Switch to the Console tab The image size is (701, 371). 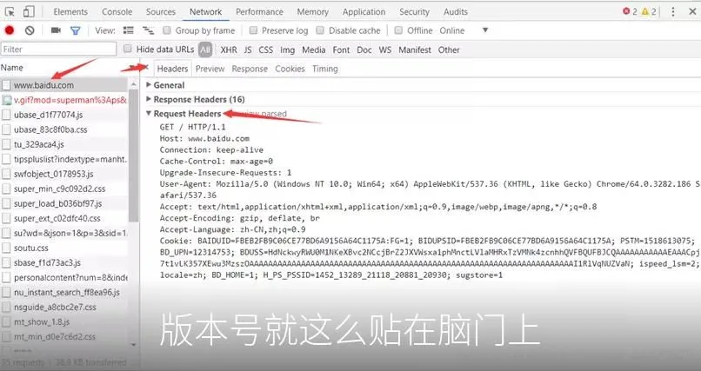pyautogui.click(x=117, y=11)
